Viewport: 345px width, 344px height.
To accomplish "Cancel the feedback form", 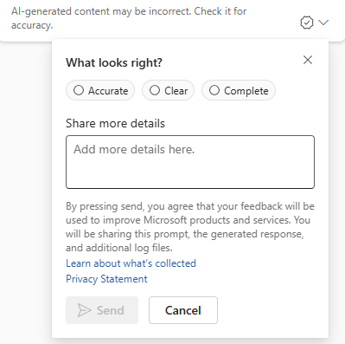I will pos(183,310).
